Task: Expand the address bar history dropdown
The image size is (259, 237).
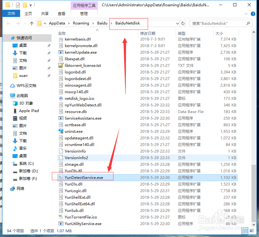Action: point(178,24)
